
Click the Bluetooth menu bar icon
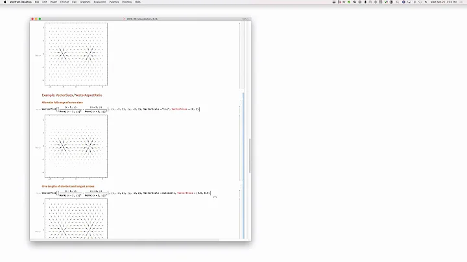pyautogui.click(x=415, y=2)
